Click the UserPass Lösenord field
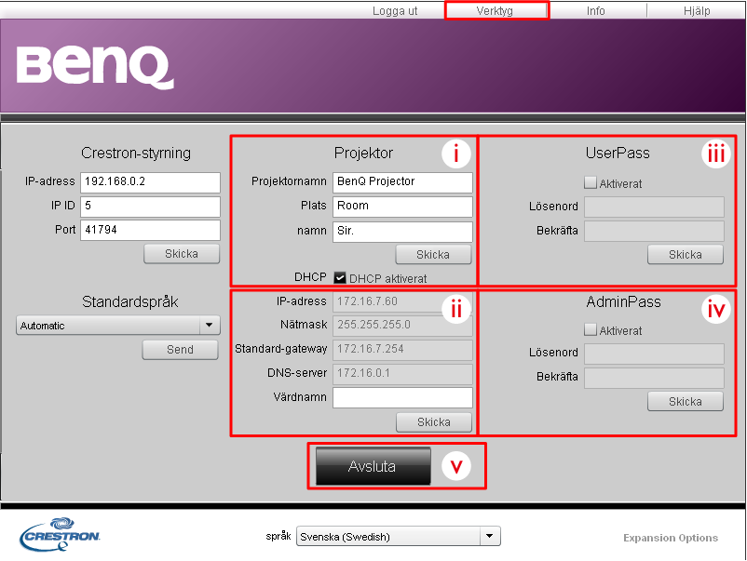The height and width of the screenshot is (561, 747). click(x=654, y=207)
